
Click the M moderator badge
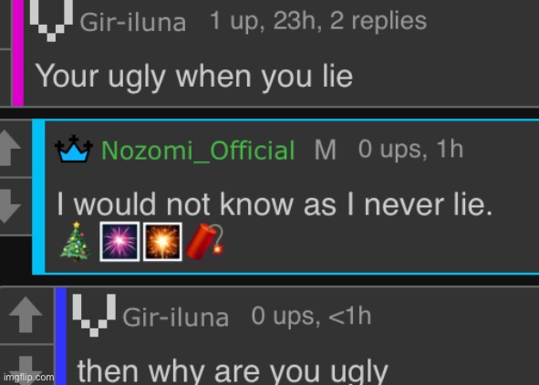[326, 150]
